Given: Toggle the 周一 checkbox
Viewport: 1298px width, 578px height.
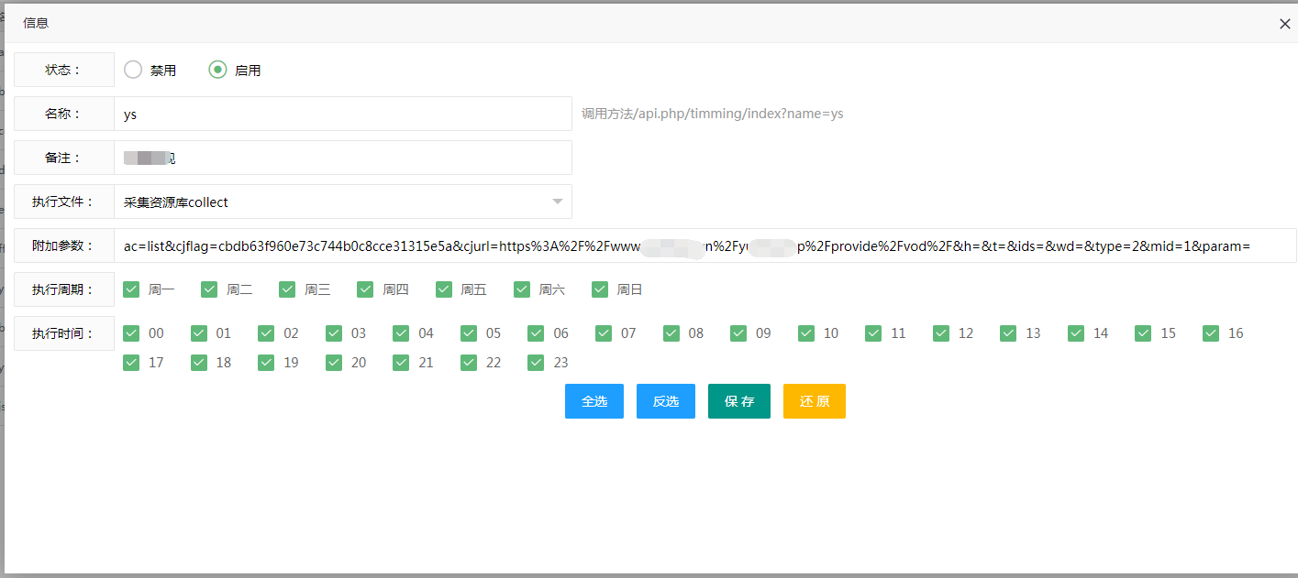Looking at the screenshot, I should (x=131, y=289).
